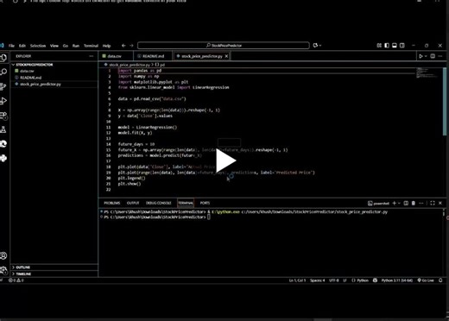
Task: Switch to the Problems panel tab
Action: [x=112, y=203]
